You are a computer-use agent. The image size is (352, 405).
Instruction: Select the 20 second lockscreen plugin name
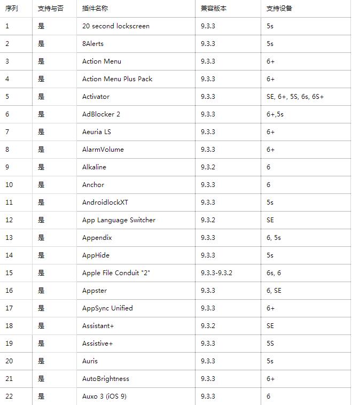tap(116, 26)
